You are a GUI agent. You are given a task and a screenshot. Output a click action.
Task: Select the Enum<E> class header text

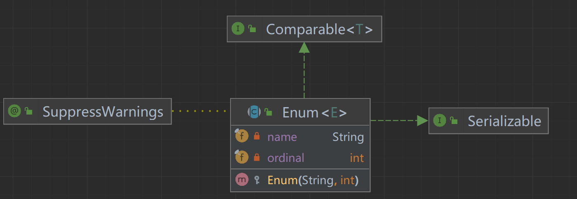[314, 112]
